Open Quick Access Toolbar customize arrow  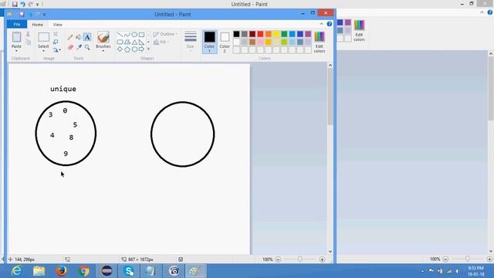pyautogui.click(x=45, y=15)
